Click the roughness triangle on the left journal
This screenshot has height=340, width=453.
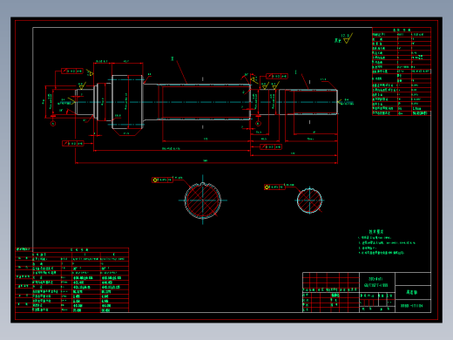click(81, 86)
